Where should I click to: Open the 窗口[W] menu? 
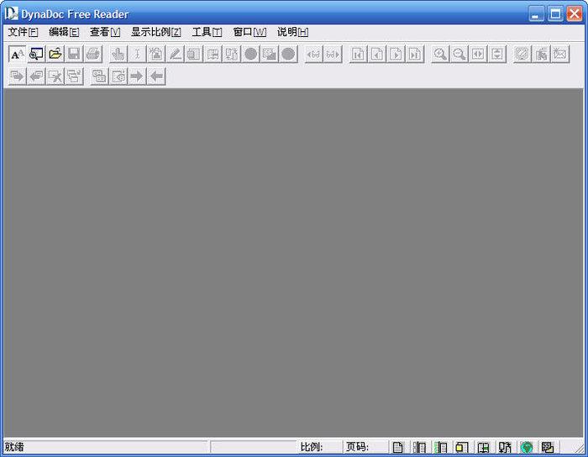click(x=249, y=32)
